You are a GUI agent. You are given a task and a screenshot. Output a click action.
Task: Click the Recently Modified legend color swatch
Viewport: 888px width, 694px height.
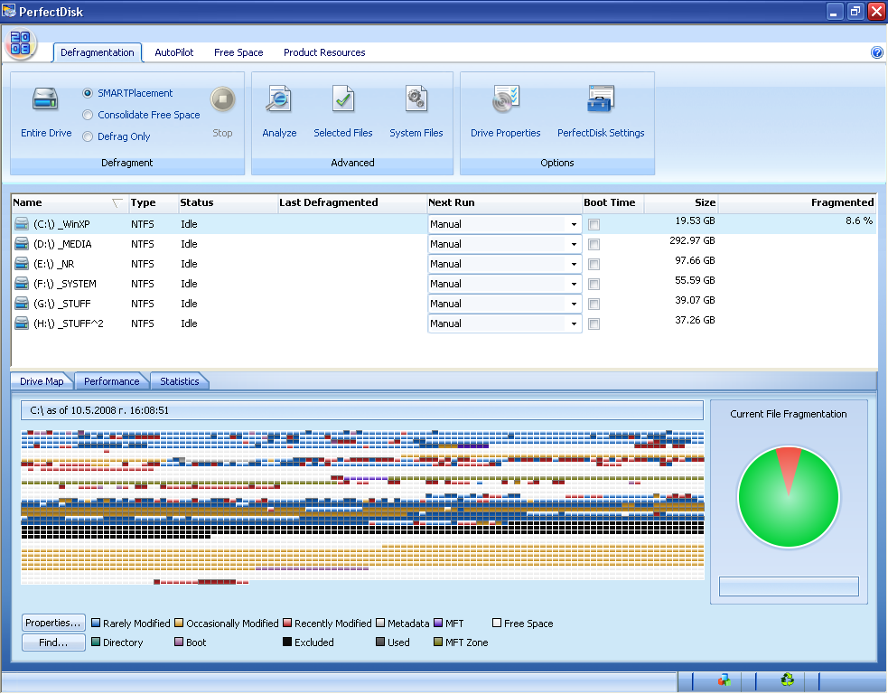[287, 624]
